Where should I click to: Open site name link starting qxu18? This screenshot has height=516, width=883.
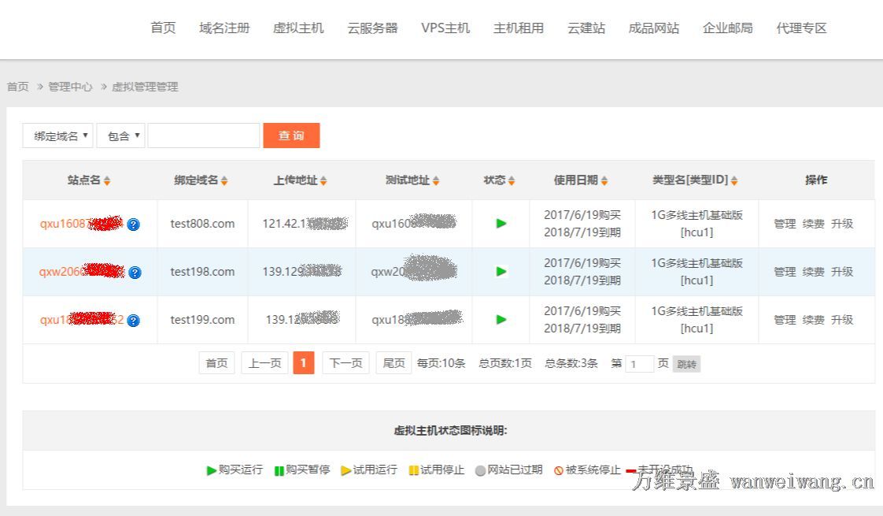pos(82,319)
